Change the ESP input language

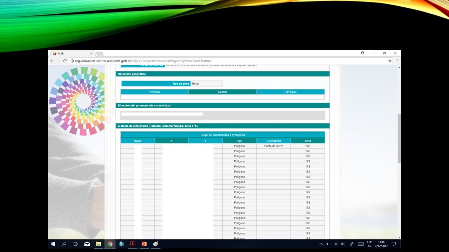(369, 244)
